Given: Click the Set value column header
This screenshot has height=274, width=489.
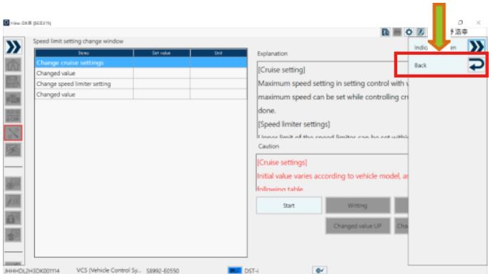Looking at the screenshot, I should (x=162, y=53).
